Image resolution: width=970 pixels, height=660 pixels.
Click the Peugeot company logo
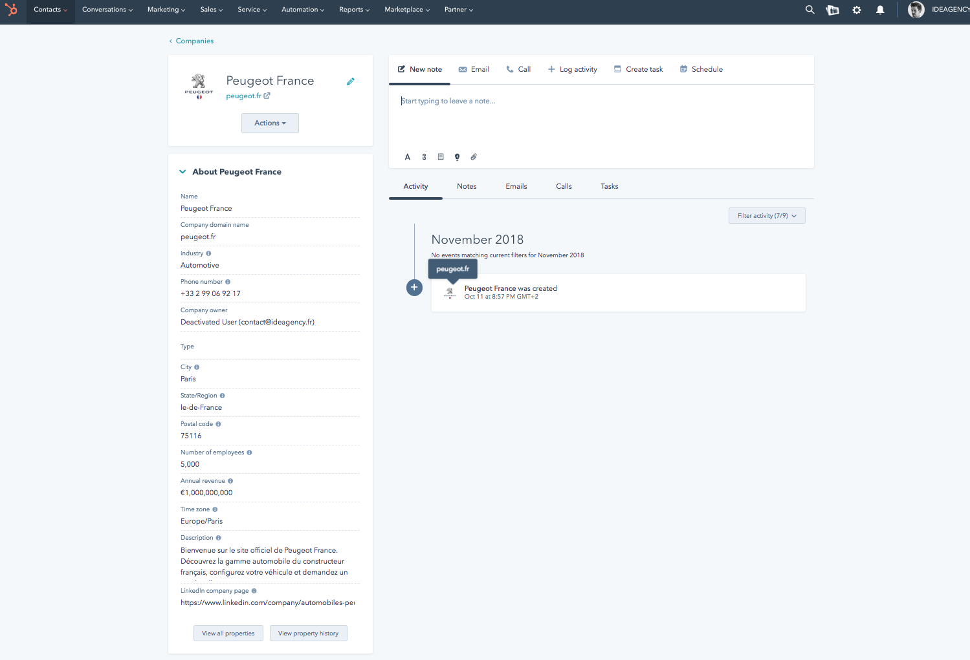point(199,87)
